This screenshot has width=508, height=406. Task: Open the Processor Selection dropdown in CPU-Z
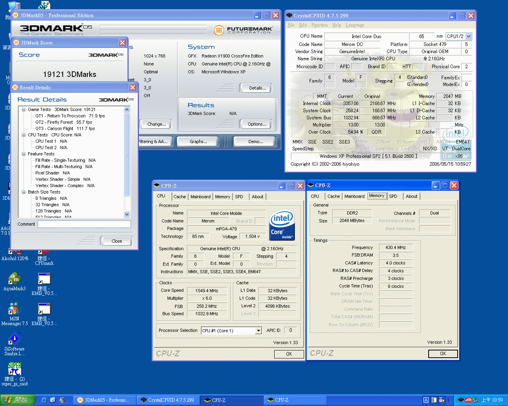click(x=258, y=331)
